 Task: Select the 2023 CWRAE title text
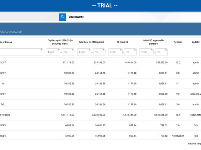point(76,17)
